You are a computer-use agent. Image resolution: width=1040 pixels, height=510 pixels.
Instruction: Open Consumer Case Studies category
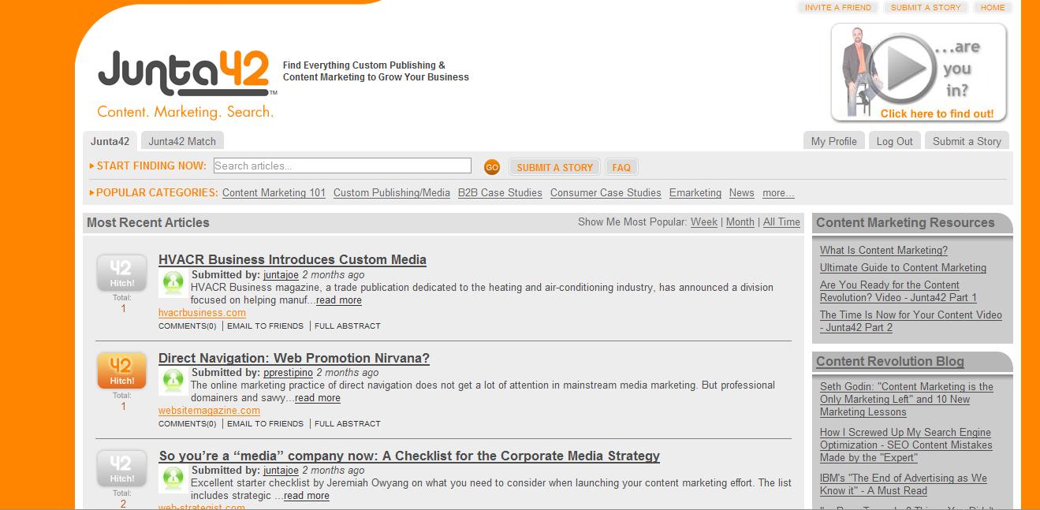coord(606,192)
